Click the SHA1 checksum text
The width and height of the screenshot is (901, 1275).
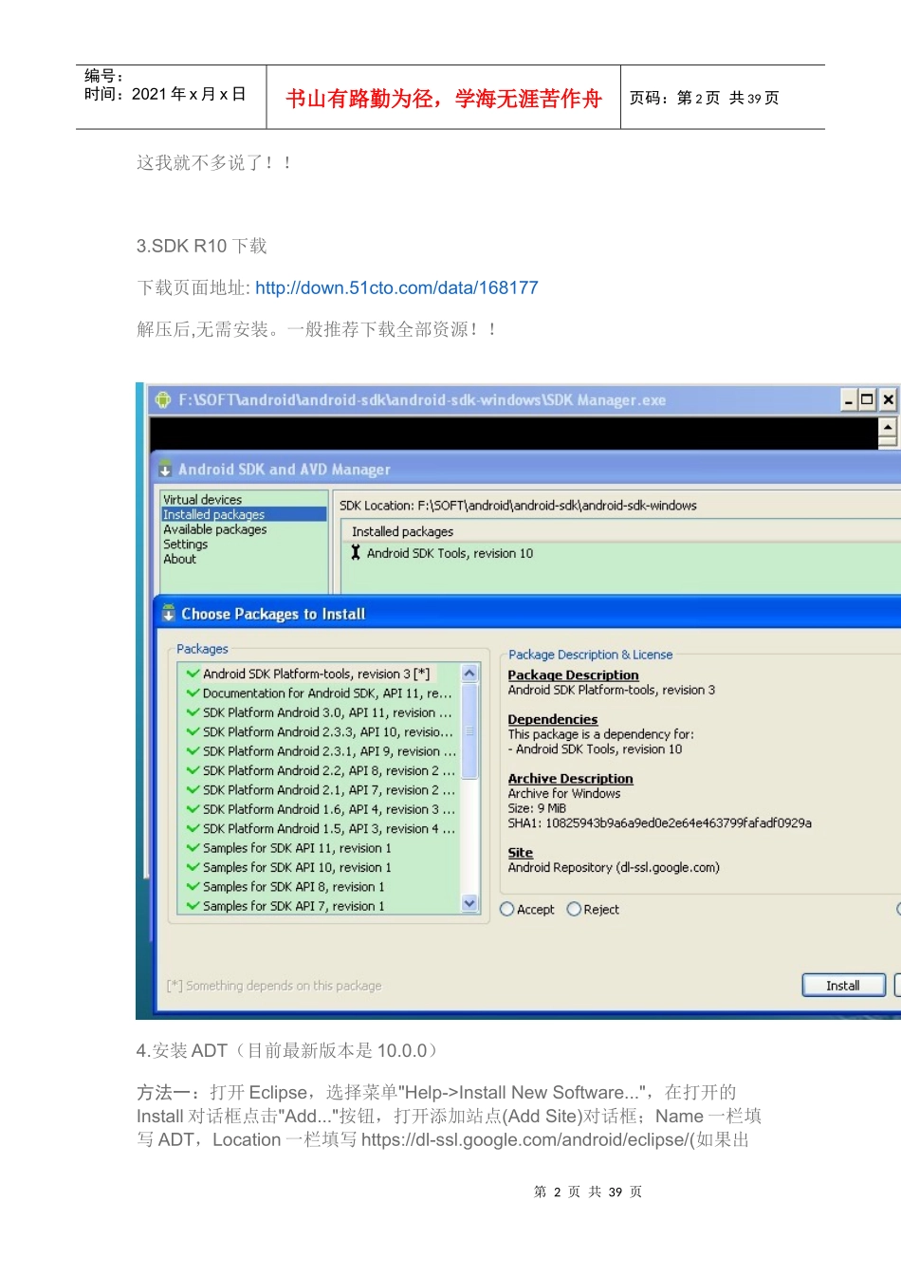tap(659, 822)
